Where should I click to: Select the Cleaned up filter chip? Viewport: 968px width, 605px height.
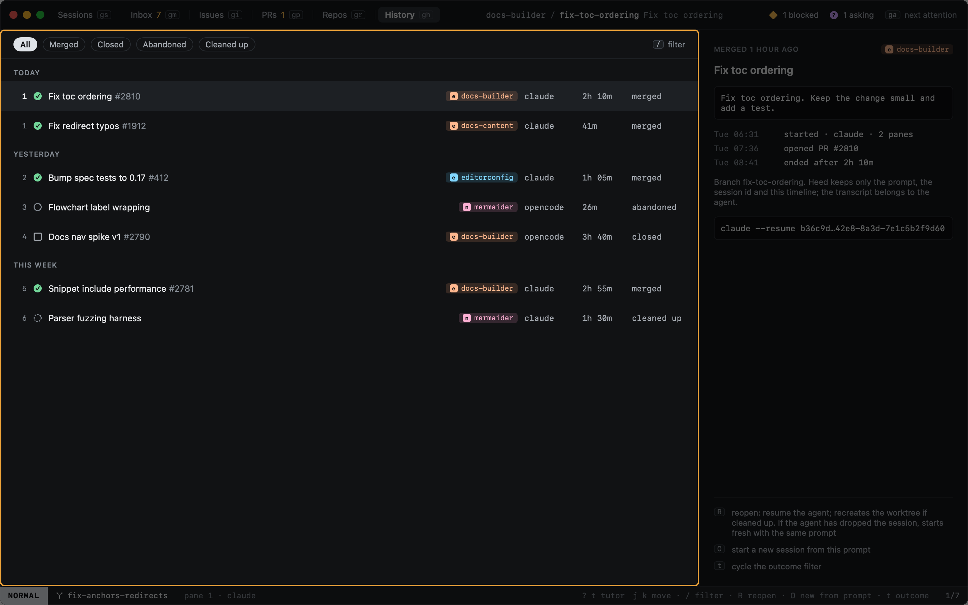click(227, 44)
